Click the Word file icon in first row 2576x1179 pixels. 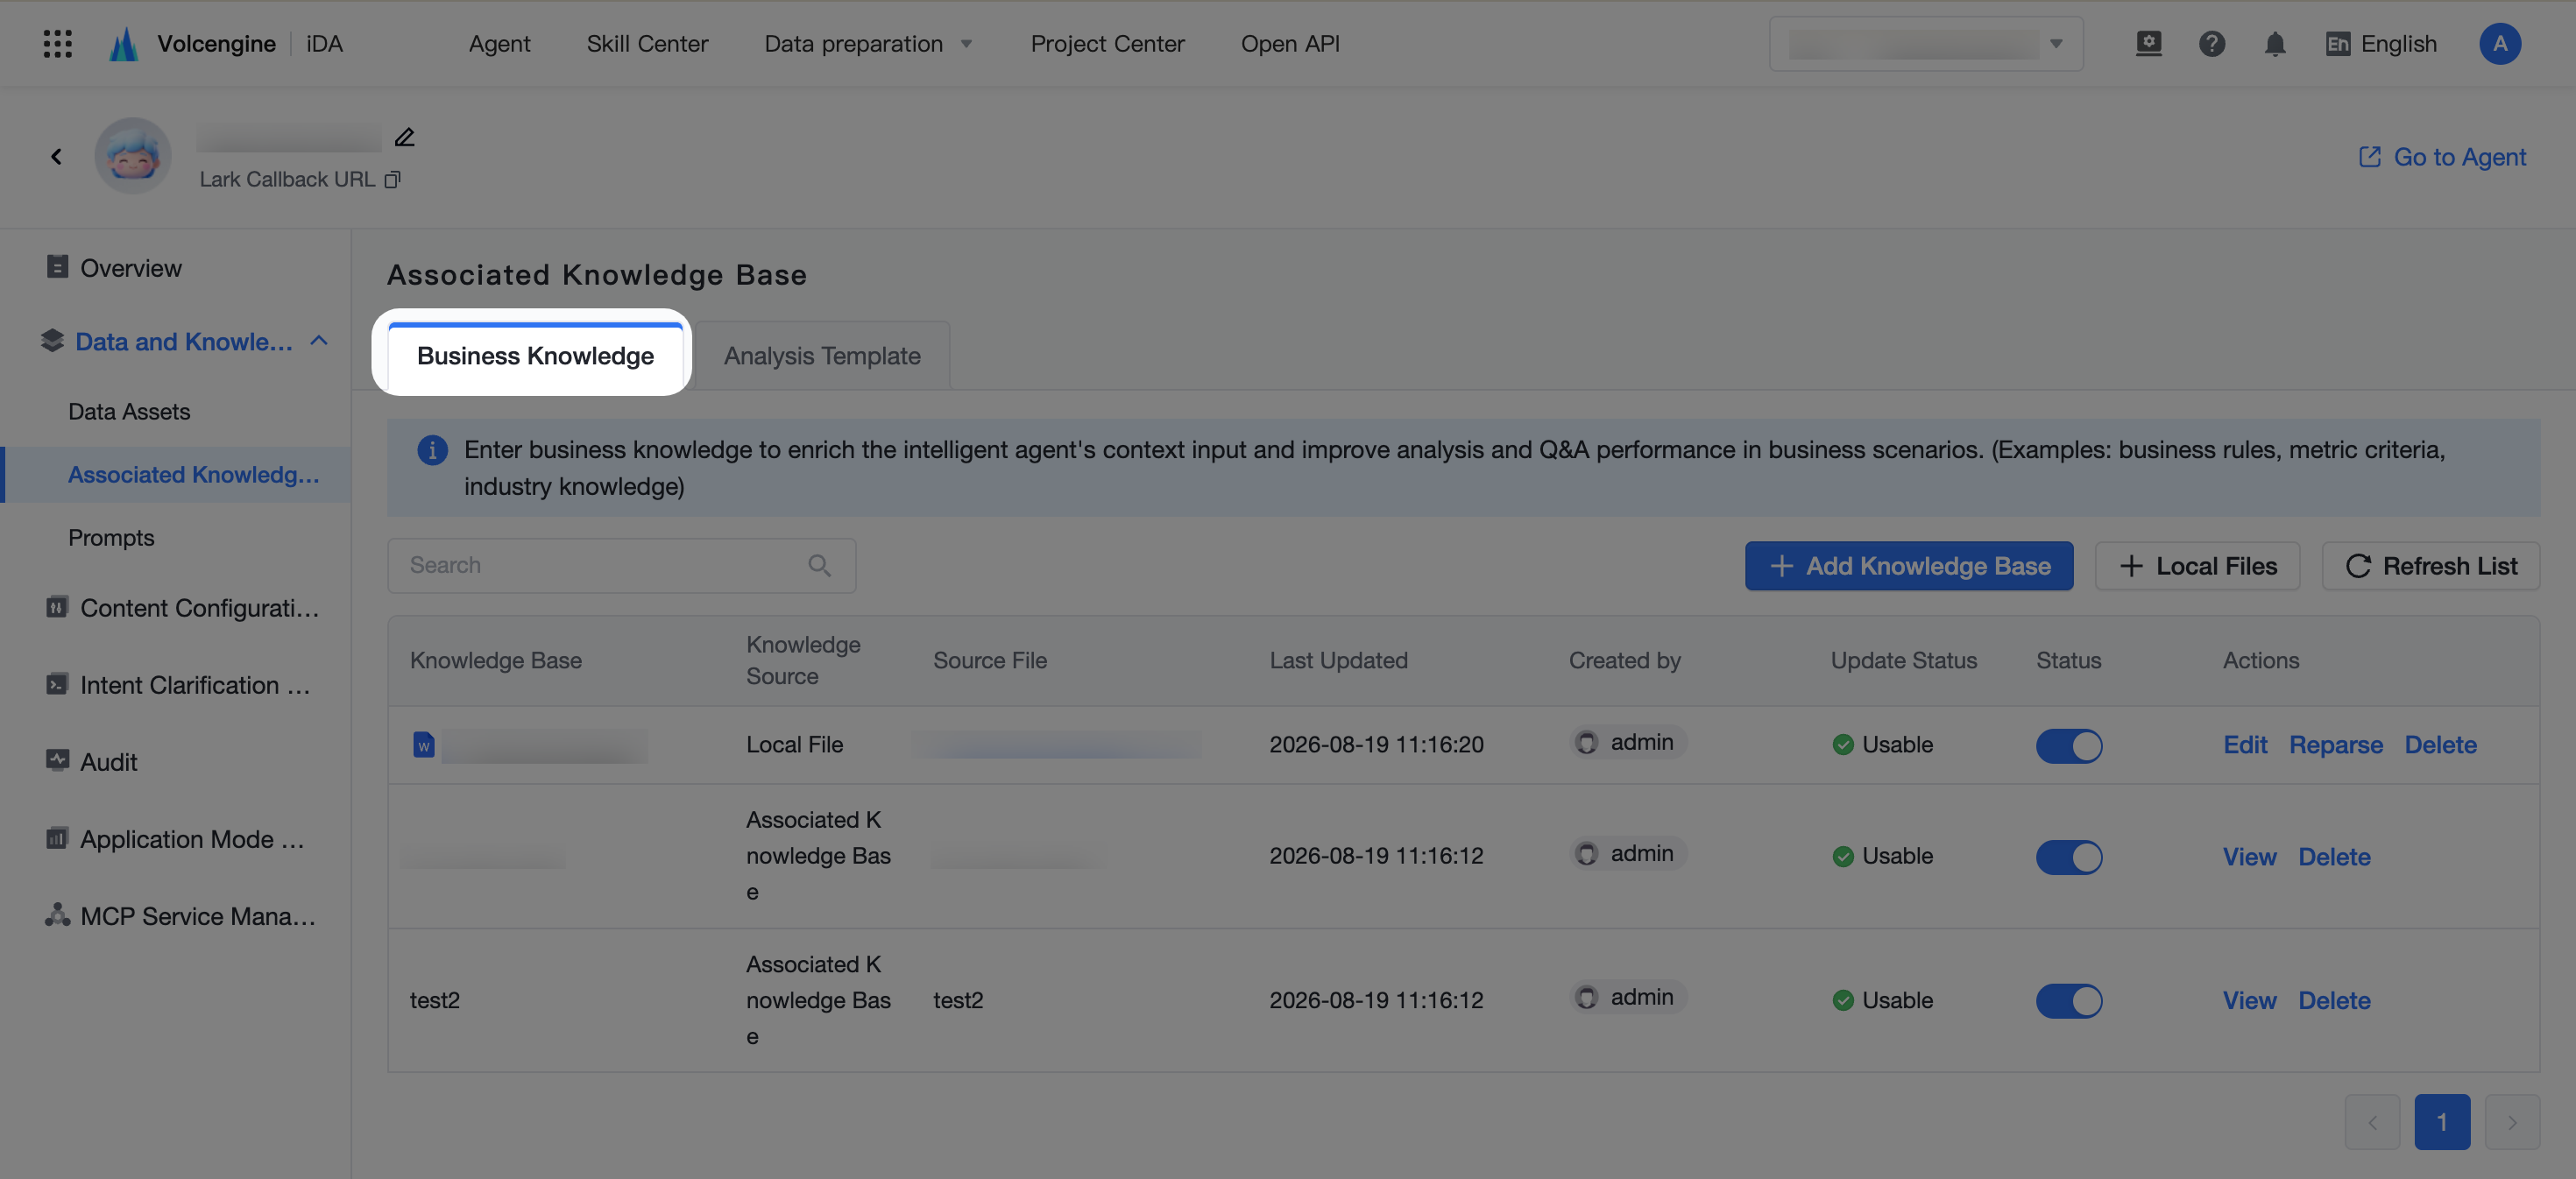pos(424,745)
